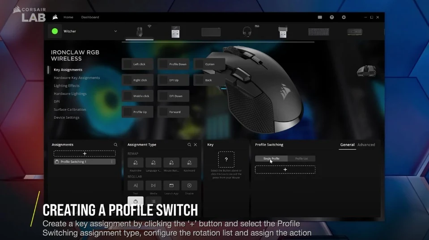The image size is (429, 240).
Task: Select the Back button
Action: 209,80
